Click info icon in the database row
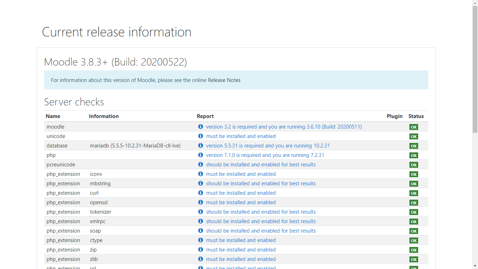 tap(201, 145)
